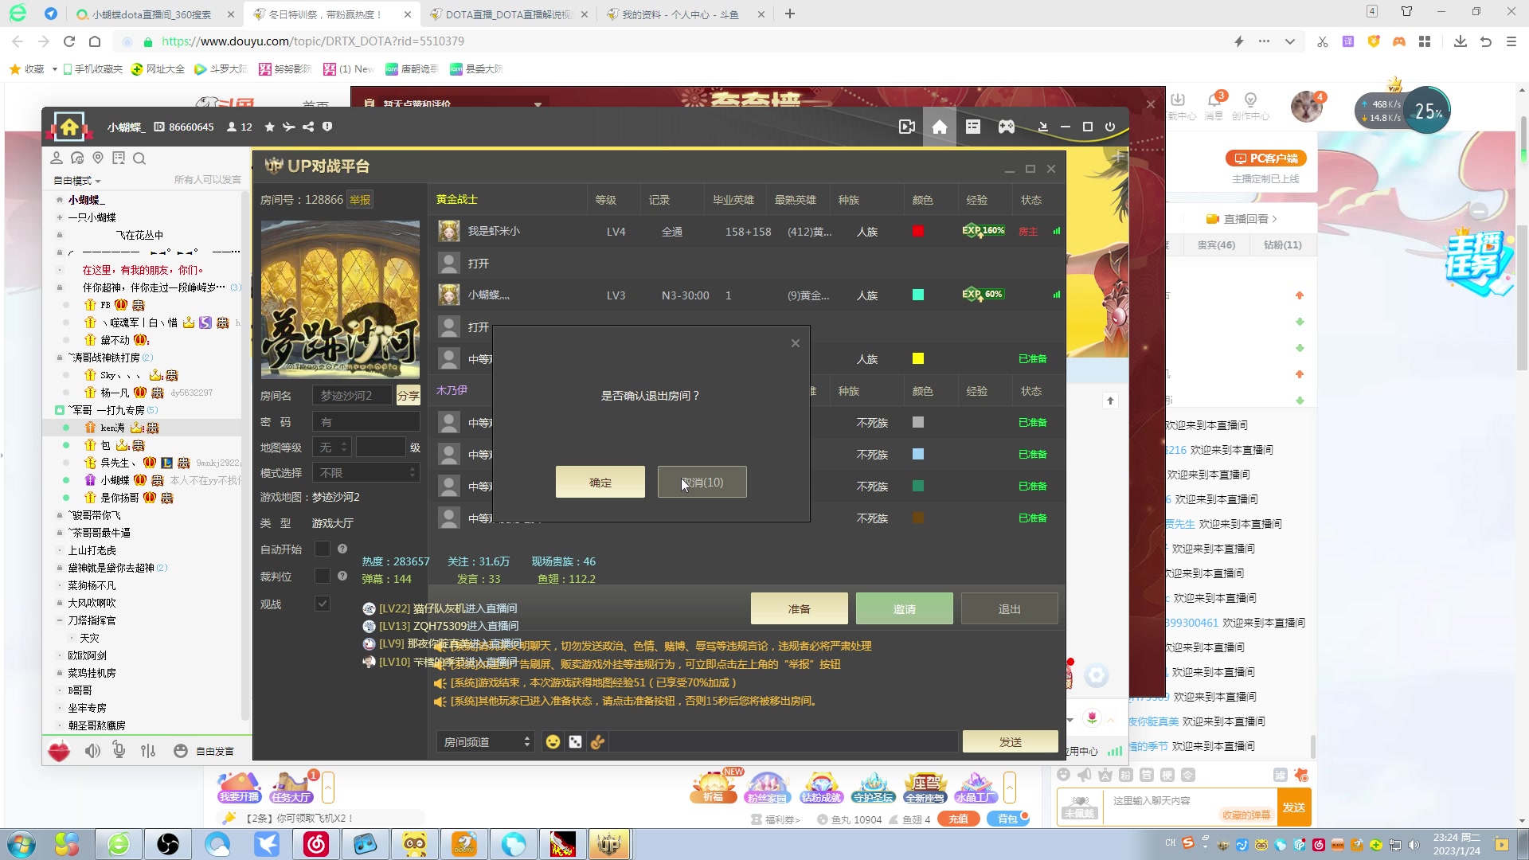Switch to the 我的资料 browser tab
Screen dimensions: 1529x860
[x=680, y=14]
